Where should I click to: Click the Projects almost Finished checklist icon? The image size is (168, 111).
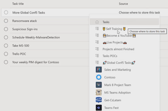point(97,49)
